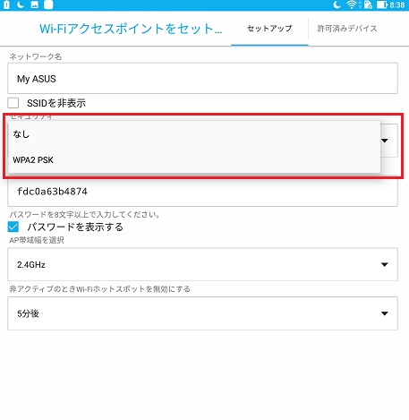Tap the image notification icon in status bar
The width and height of the screenshot is (409, 420).
pyautogui.click(x=35, y=4)
